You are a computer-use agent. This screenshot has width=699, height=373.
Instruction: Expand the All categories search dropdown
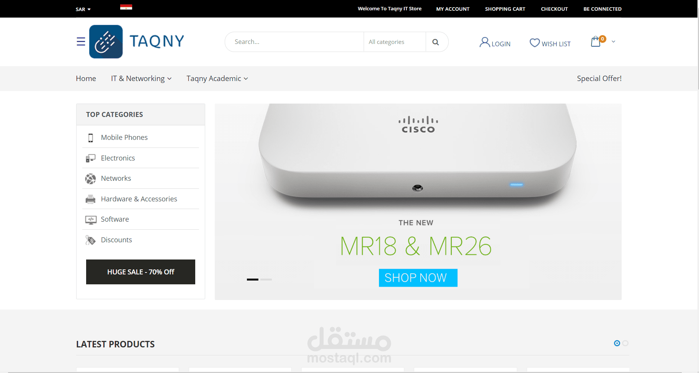coord(395,42)
